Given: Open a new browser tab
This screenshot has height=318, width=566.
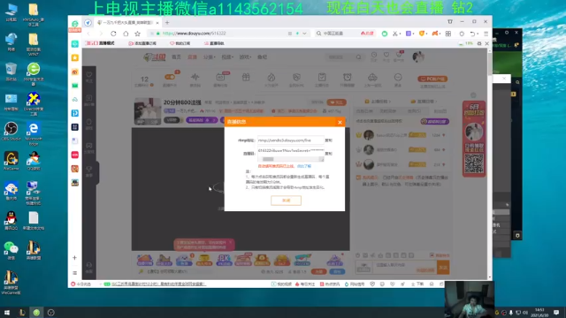Looking at the screenshot, I should point(167,22).
